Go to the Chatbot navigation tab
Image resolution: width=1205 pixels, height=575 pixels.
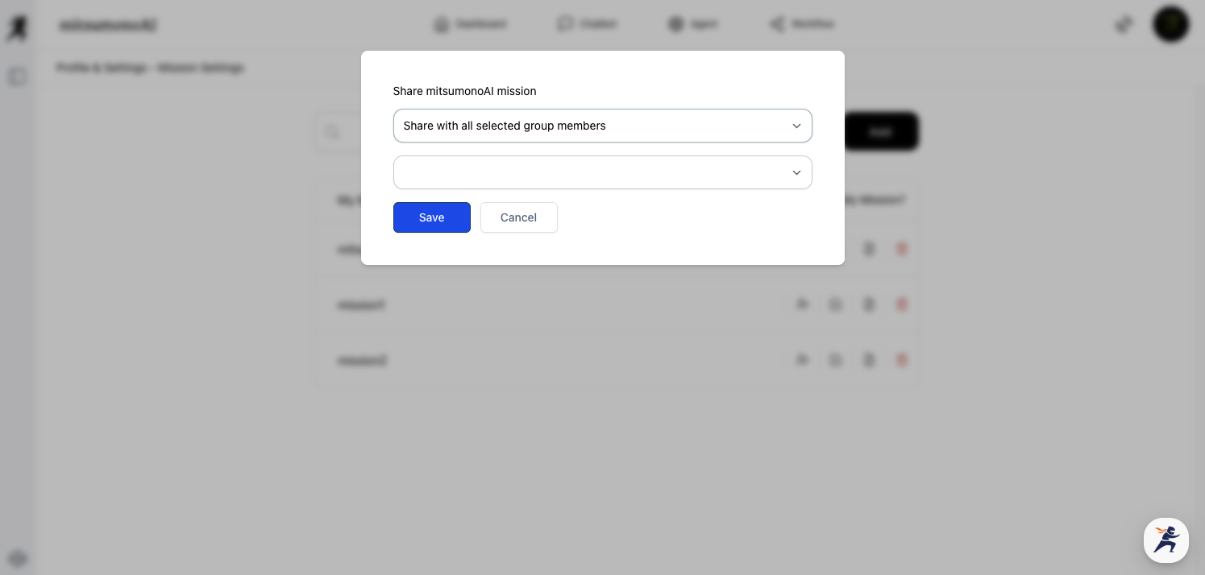[x=587, y=24]
